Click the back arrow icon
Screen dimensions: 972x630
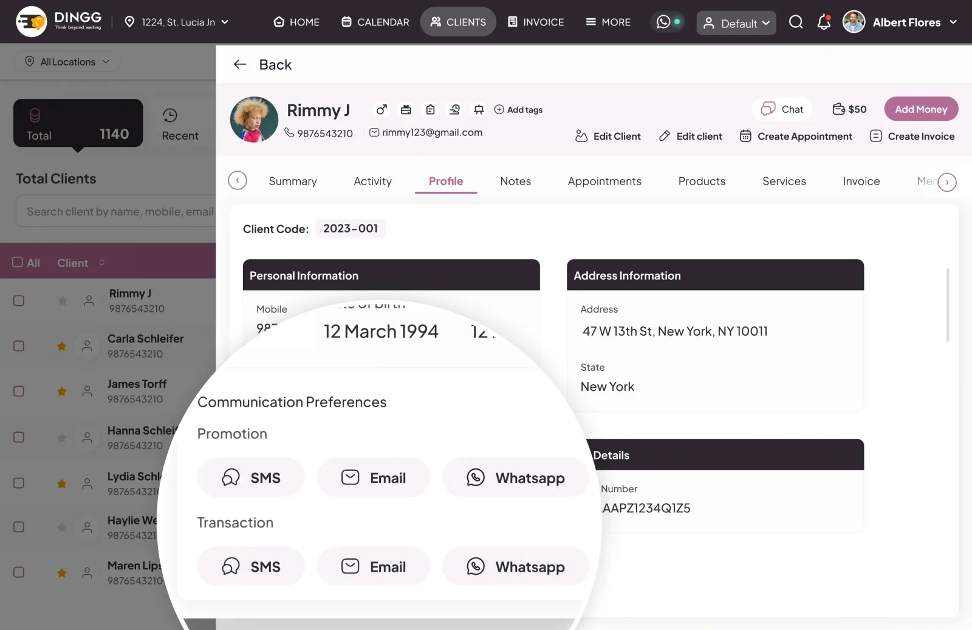[240, 64]
